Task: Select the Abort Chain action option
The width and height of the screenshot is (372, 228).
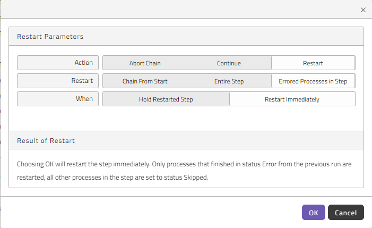Action: (145, 63)
